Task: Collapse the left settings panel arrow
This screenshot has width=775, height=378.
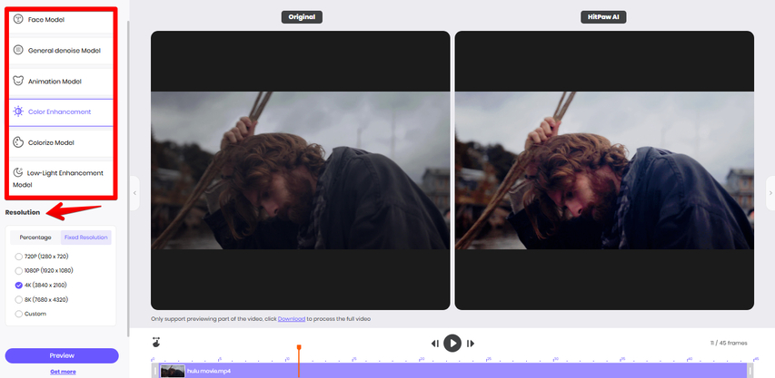Action: (x=135, y=193)
